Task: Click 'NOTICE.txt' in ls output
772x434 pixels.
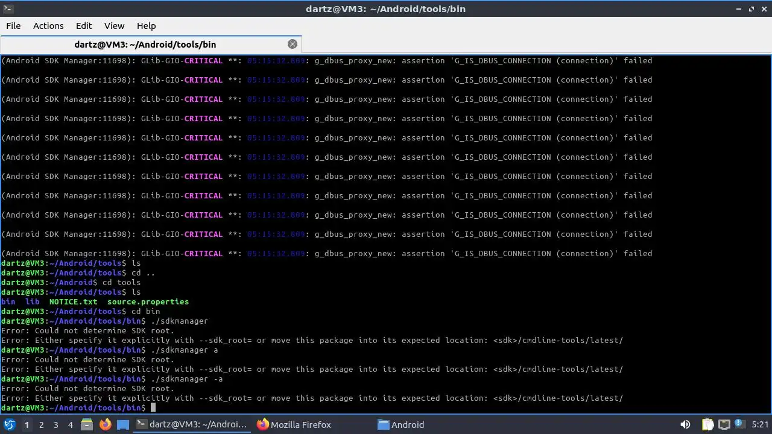Action: [x=73, y=301]
